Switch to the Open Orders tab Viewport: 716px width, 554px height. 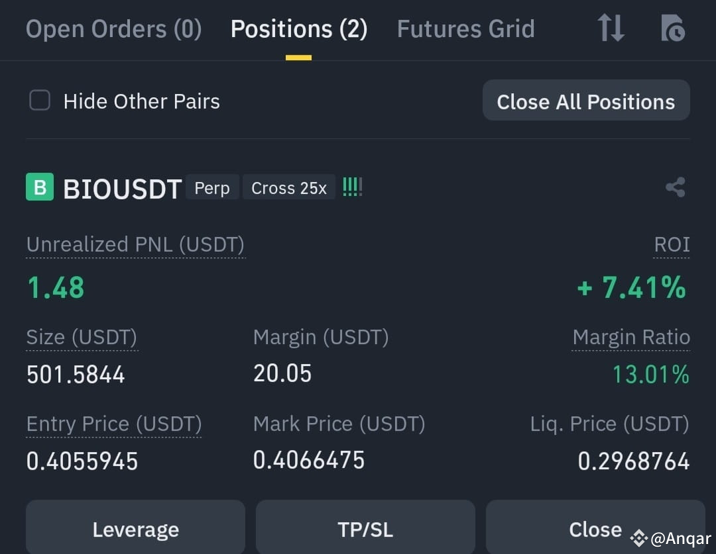click(x=114, y=29)
